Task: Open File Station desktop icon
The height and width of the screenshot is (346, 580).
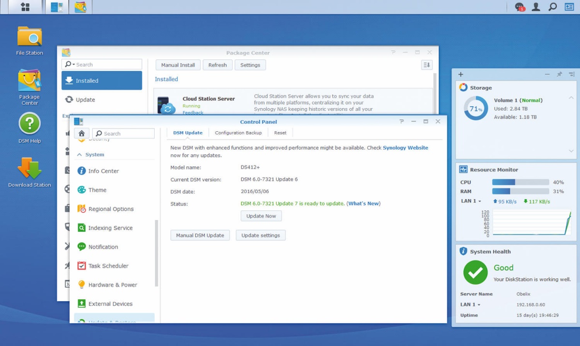Action: tap(29, 41)
